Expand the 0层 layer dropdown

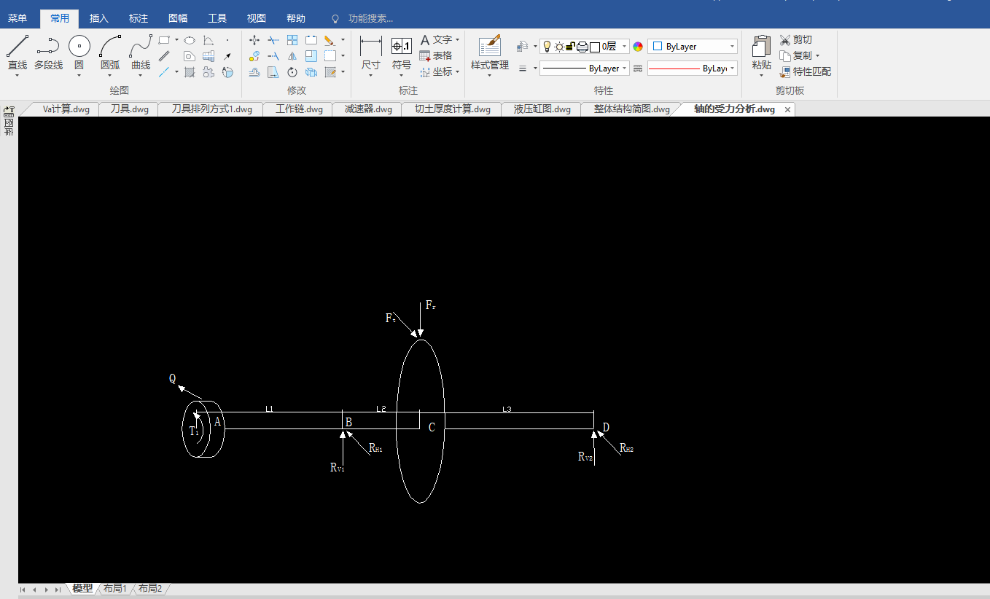click(625, 47)
